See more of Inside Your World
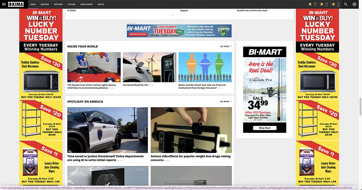The image size is (362, 190). pos(226,46)
